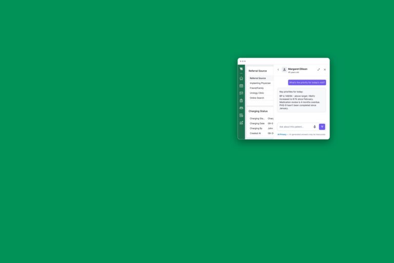
Task: Click the patient name 'Margaret Ellison'
Action: point(298,69)
